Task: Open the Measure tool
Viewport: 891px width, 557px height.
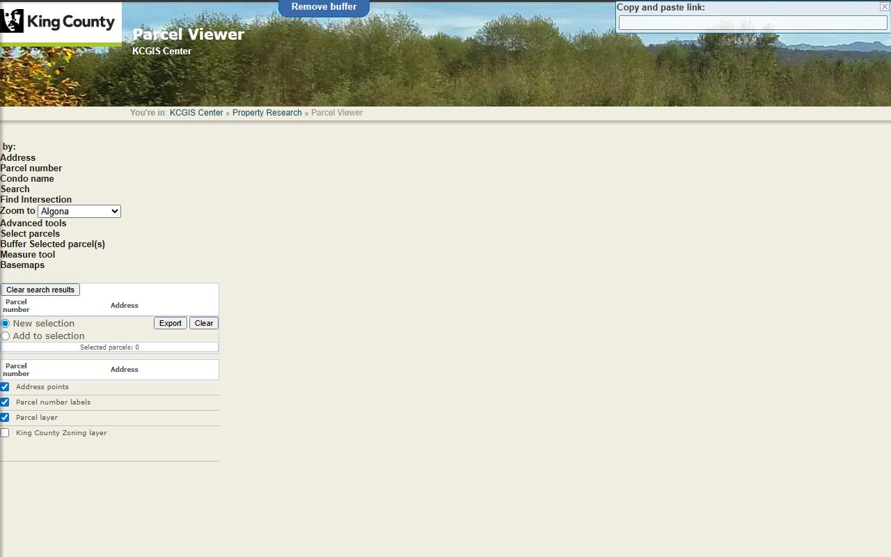Action: (28, 255)
